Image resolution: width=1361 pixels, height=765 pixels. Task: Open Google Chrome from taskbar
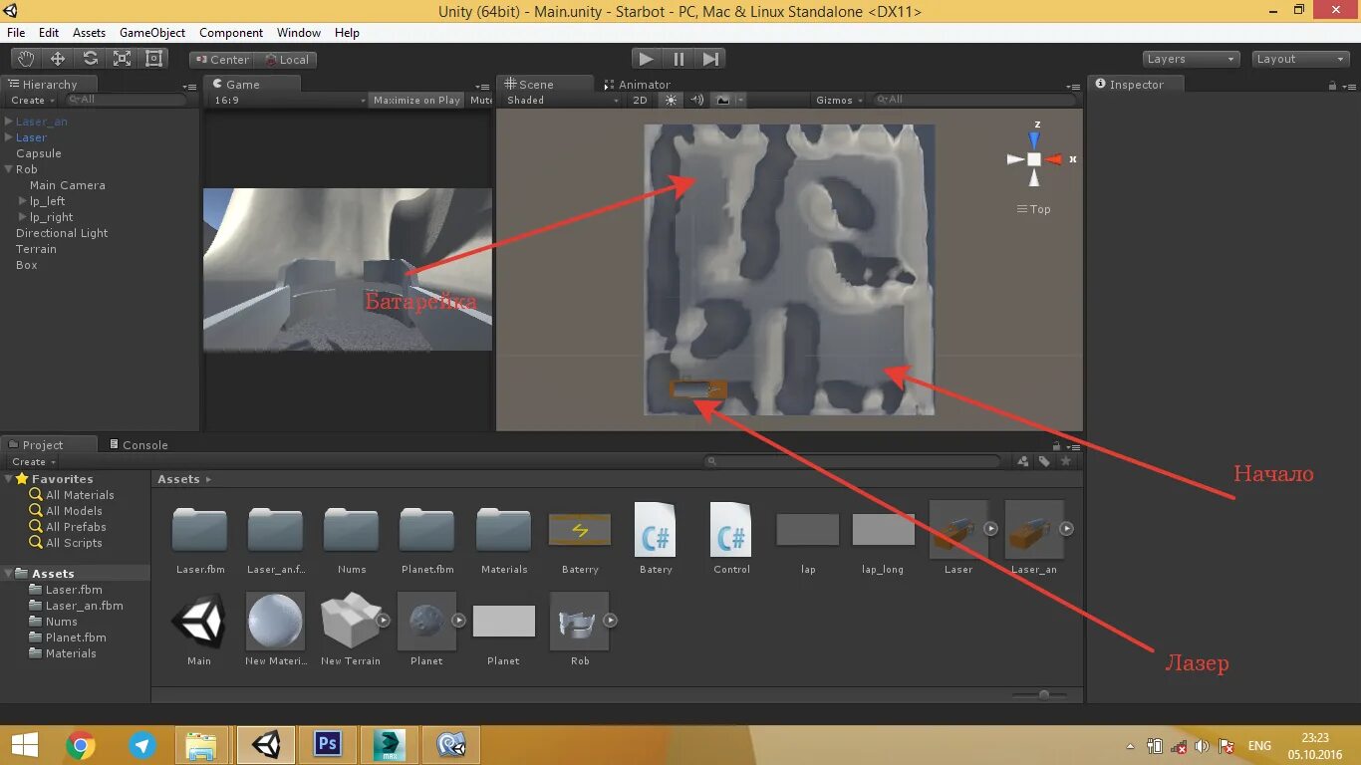point(81,745)
